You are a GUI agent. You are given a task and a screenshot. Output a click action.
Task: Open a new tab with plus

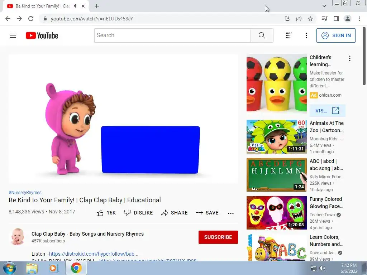tap(97, 6)
